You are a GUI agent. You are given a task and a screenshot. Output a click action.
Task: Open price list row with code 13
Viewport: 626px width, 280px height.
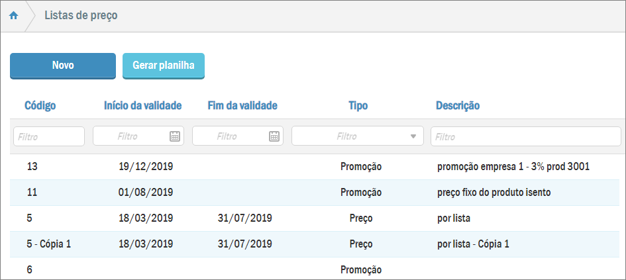32,166
